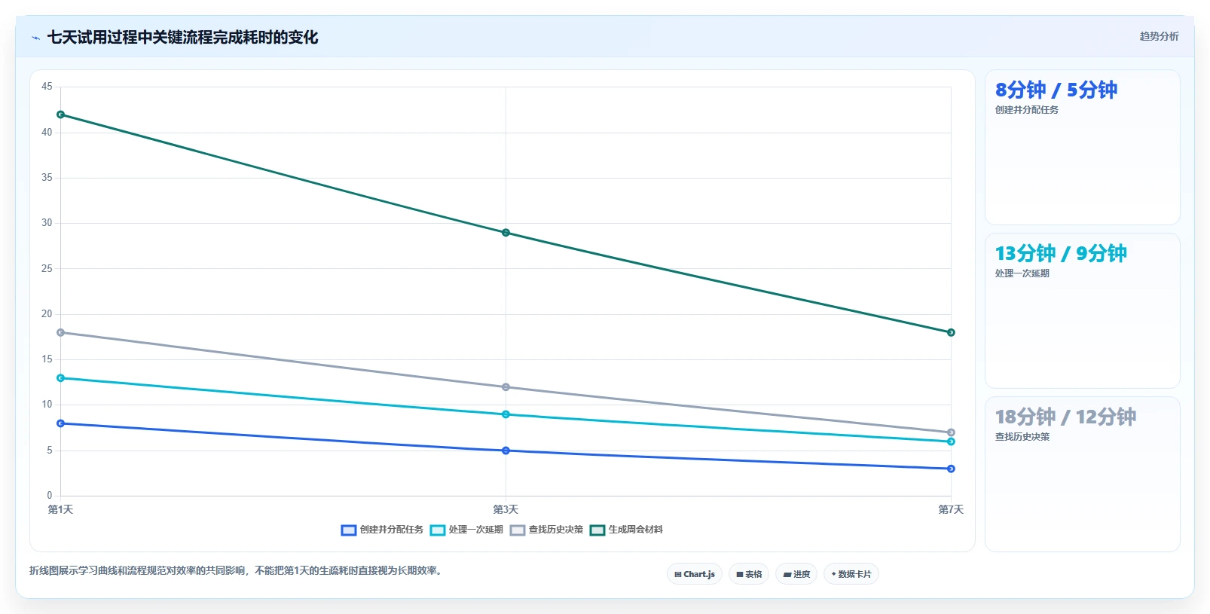Click the chart title 七天试用过程中关键流程完成耗时的变化
This screenshot has height=614, width=1210.
coord(182,37)
